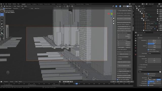This screenshot has width=162, height=91.
Task: Select the Add Cube tool
Action: coord(2,36)
